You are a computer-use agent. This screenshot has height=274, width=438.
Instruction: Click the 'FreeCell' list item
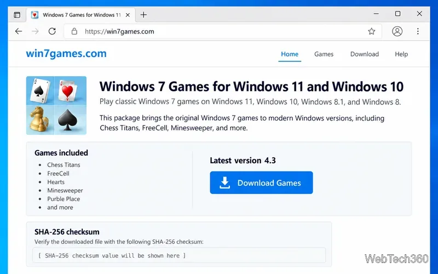[x=58, y=173]
